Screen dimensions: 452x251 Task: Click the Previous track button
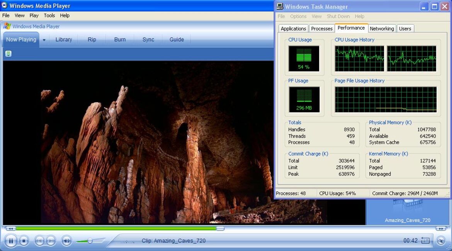pyautogui.click(x=39, y=241)
